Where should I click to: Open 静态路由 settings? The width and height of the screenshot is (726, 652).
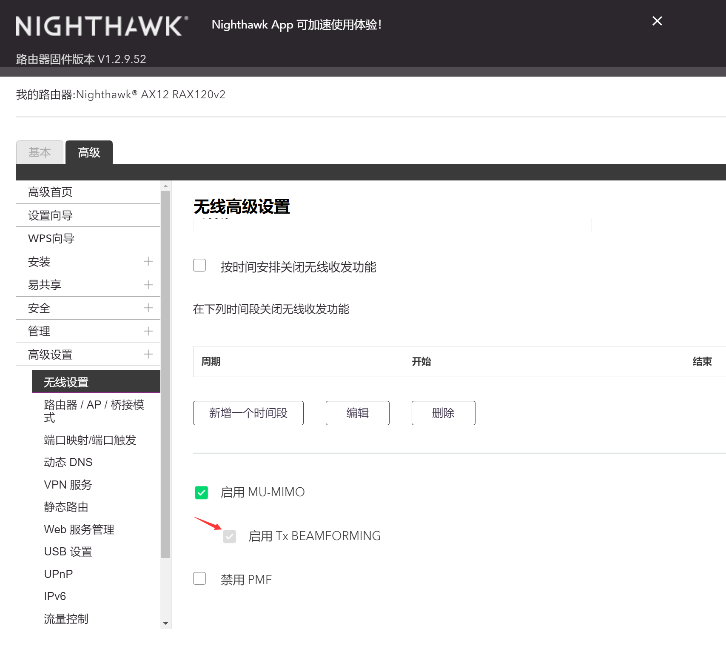[x=66, y=507]
